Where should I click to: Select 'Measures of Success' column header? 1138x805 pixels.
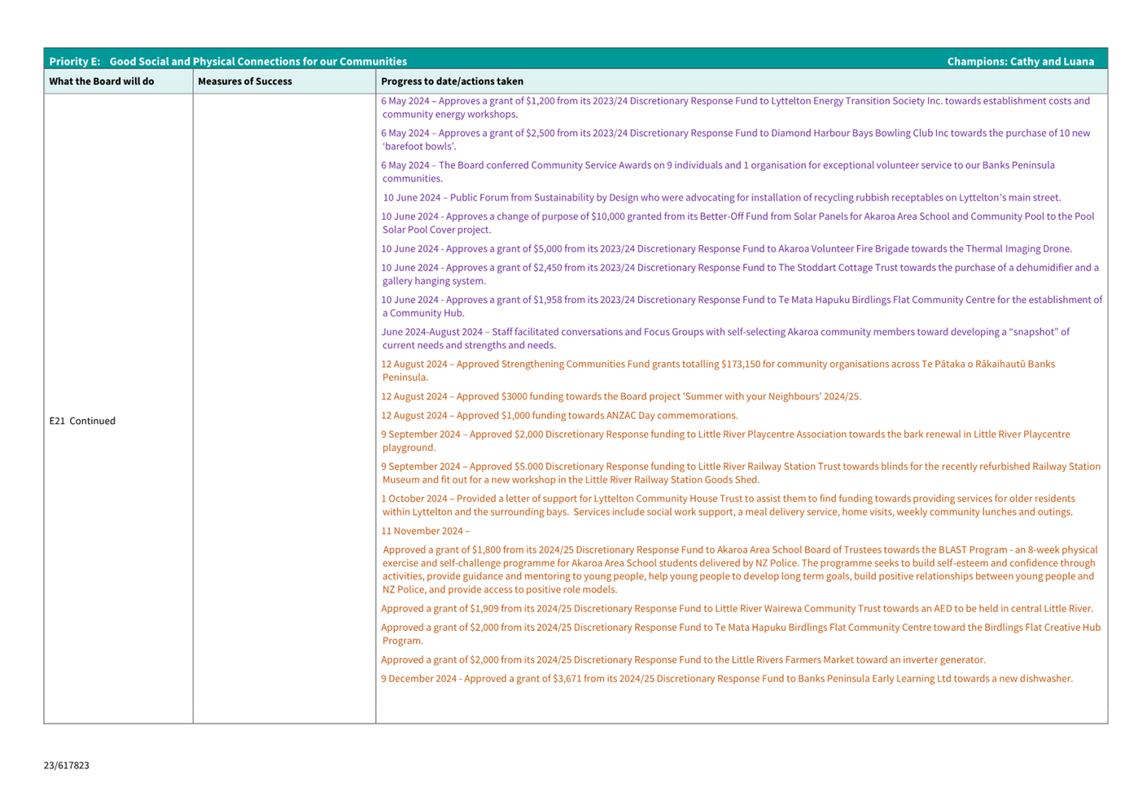click(245, 81)
